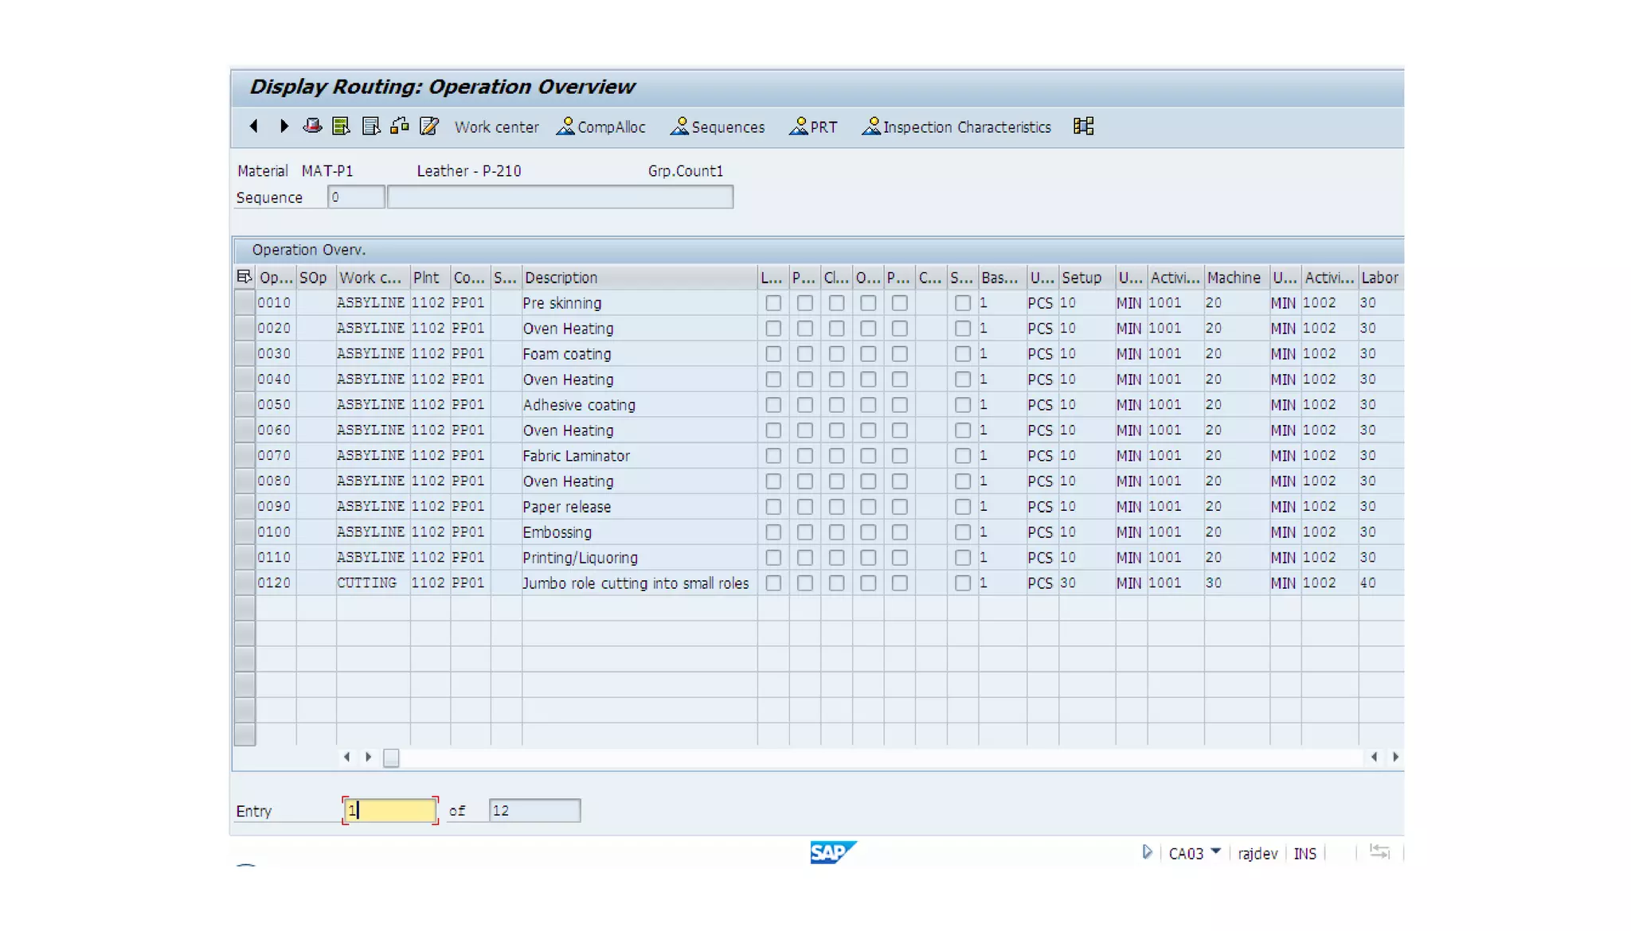The height and width of the screenshot is (931, 1631).
Task: Tick S... column checkbox for operation 0120
Action: pos(962,583)
